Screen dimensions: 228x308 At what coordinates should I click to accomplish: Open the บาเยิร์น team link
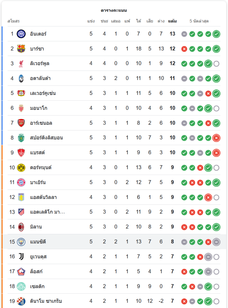38,182
